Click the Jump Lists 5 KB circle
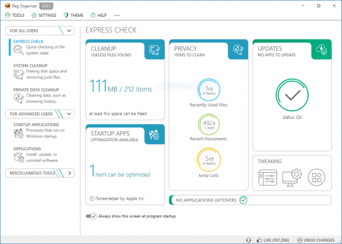The width and height of the screenshot is (342, 244). pos(209,160)
